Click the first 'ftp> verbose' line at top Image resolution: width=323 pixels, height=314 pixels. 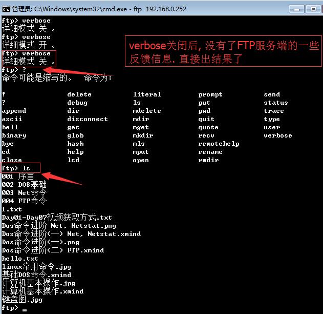26,21
